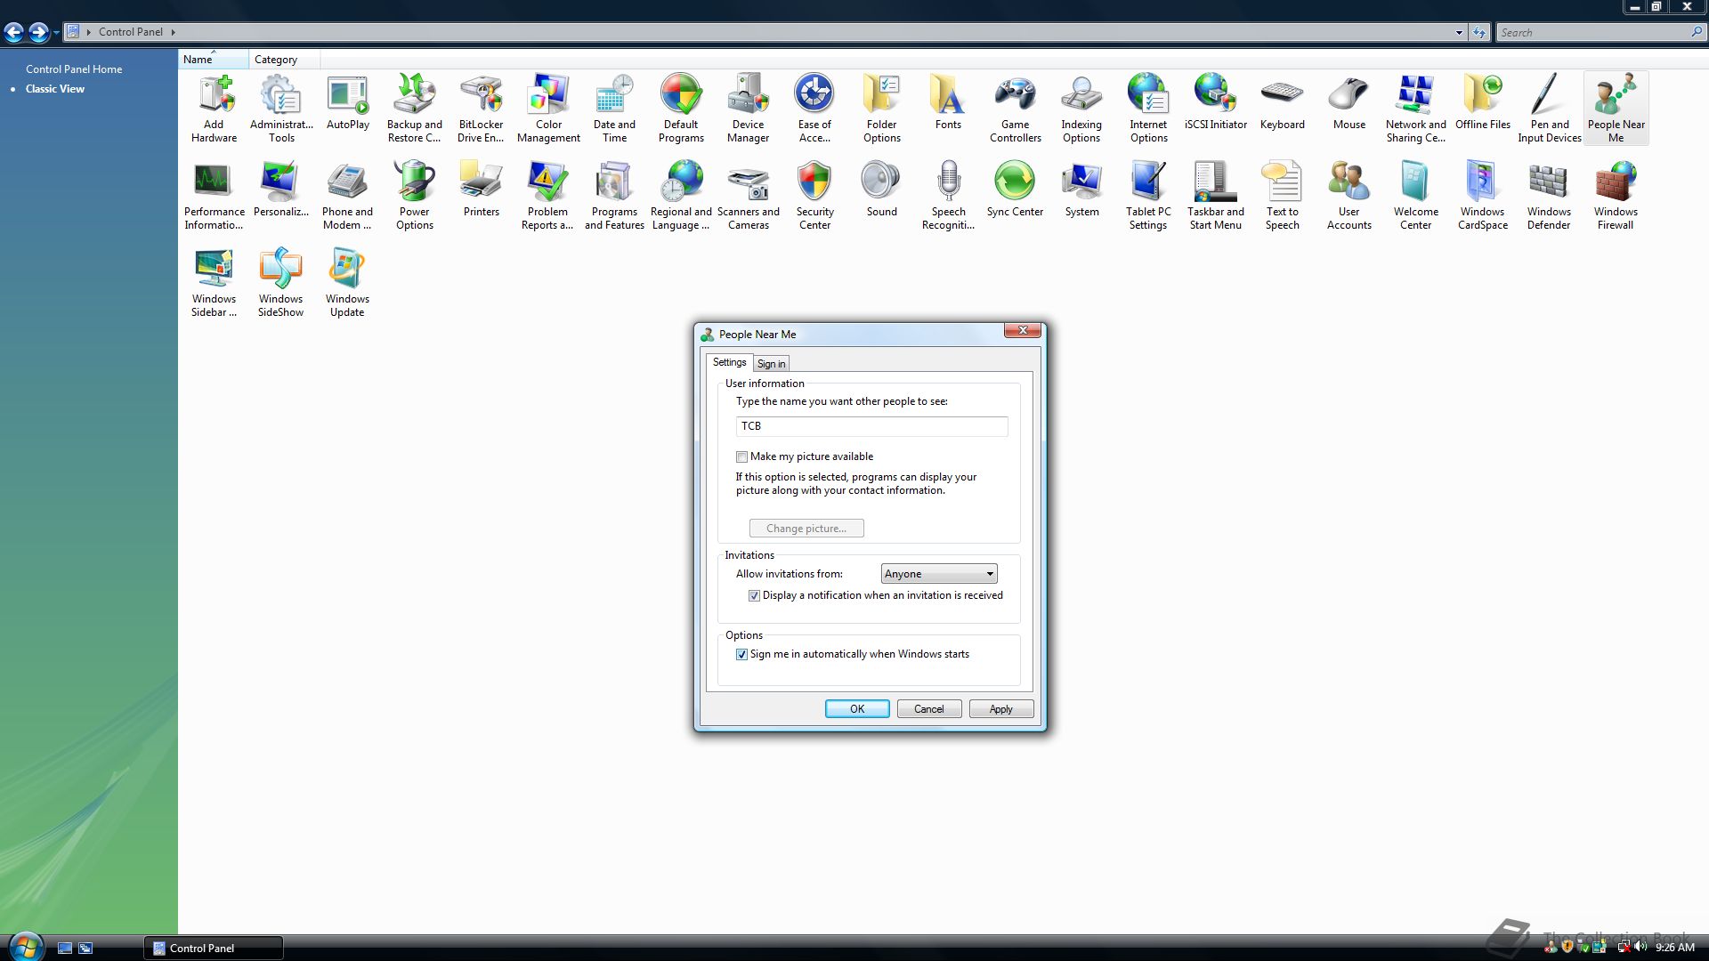Screen dimensions: 1709x961
Task: Open Default Programs icon
Action: pyautogui.click(x=681, y=108)
